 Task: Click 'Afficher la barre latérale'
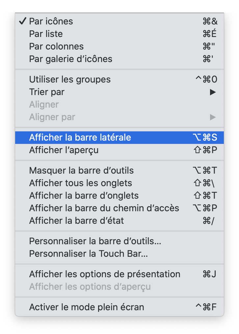click(80, 138)
